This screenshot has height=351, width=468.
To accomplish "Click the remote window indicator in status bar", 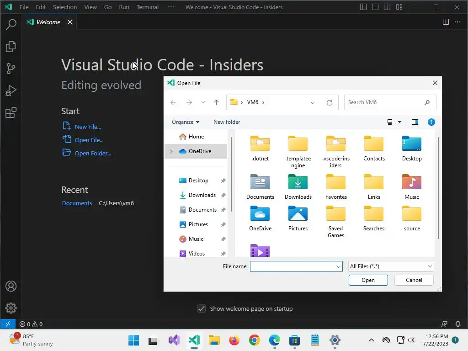I will (x=8, y=324).
